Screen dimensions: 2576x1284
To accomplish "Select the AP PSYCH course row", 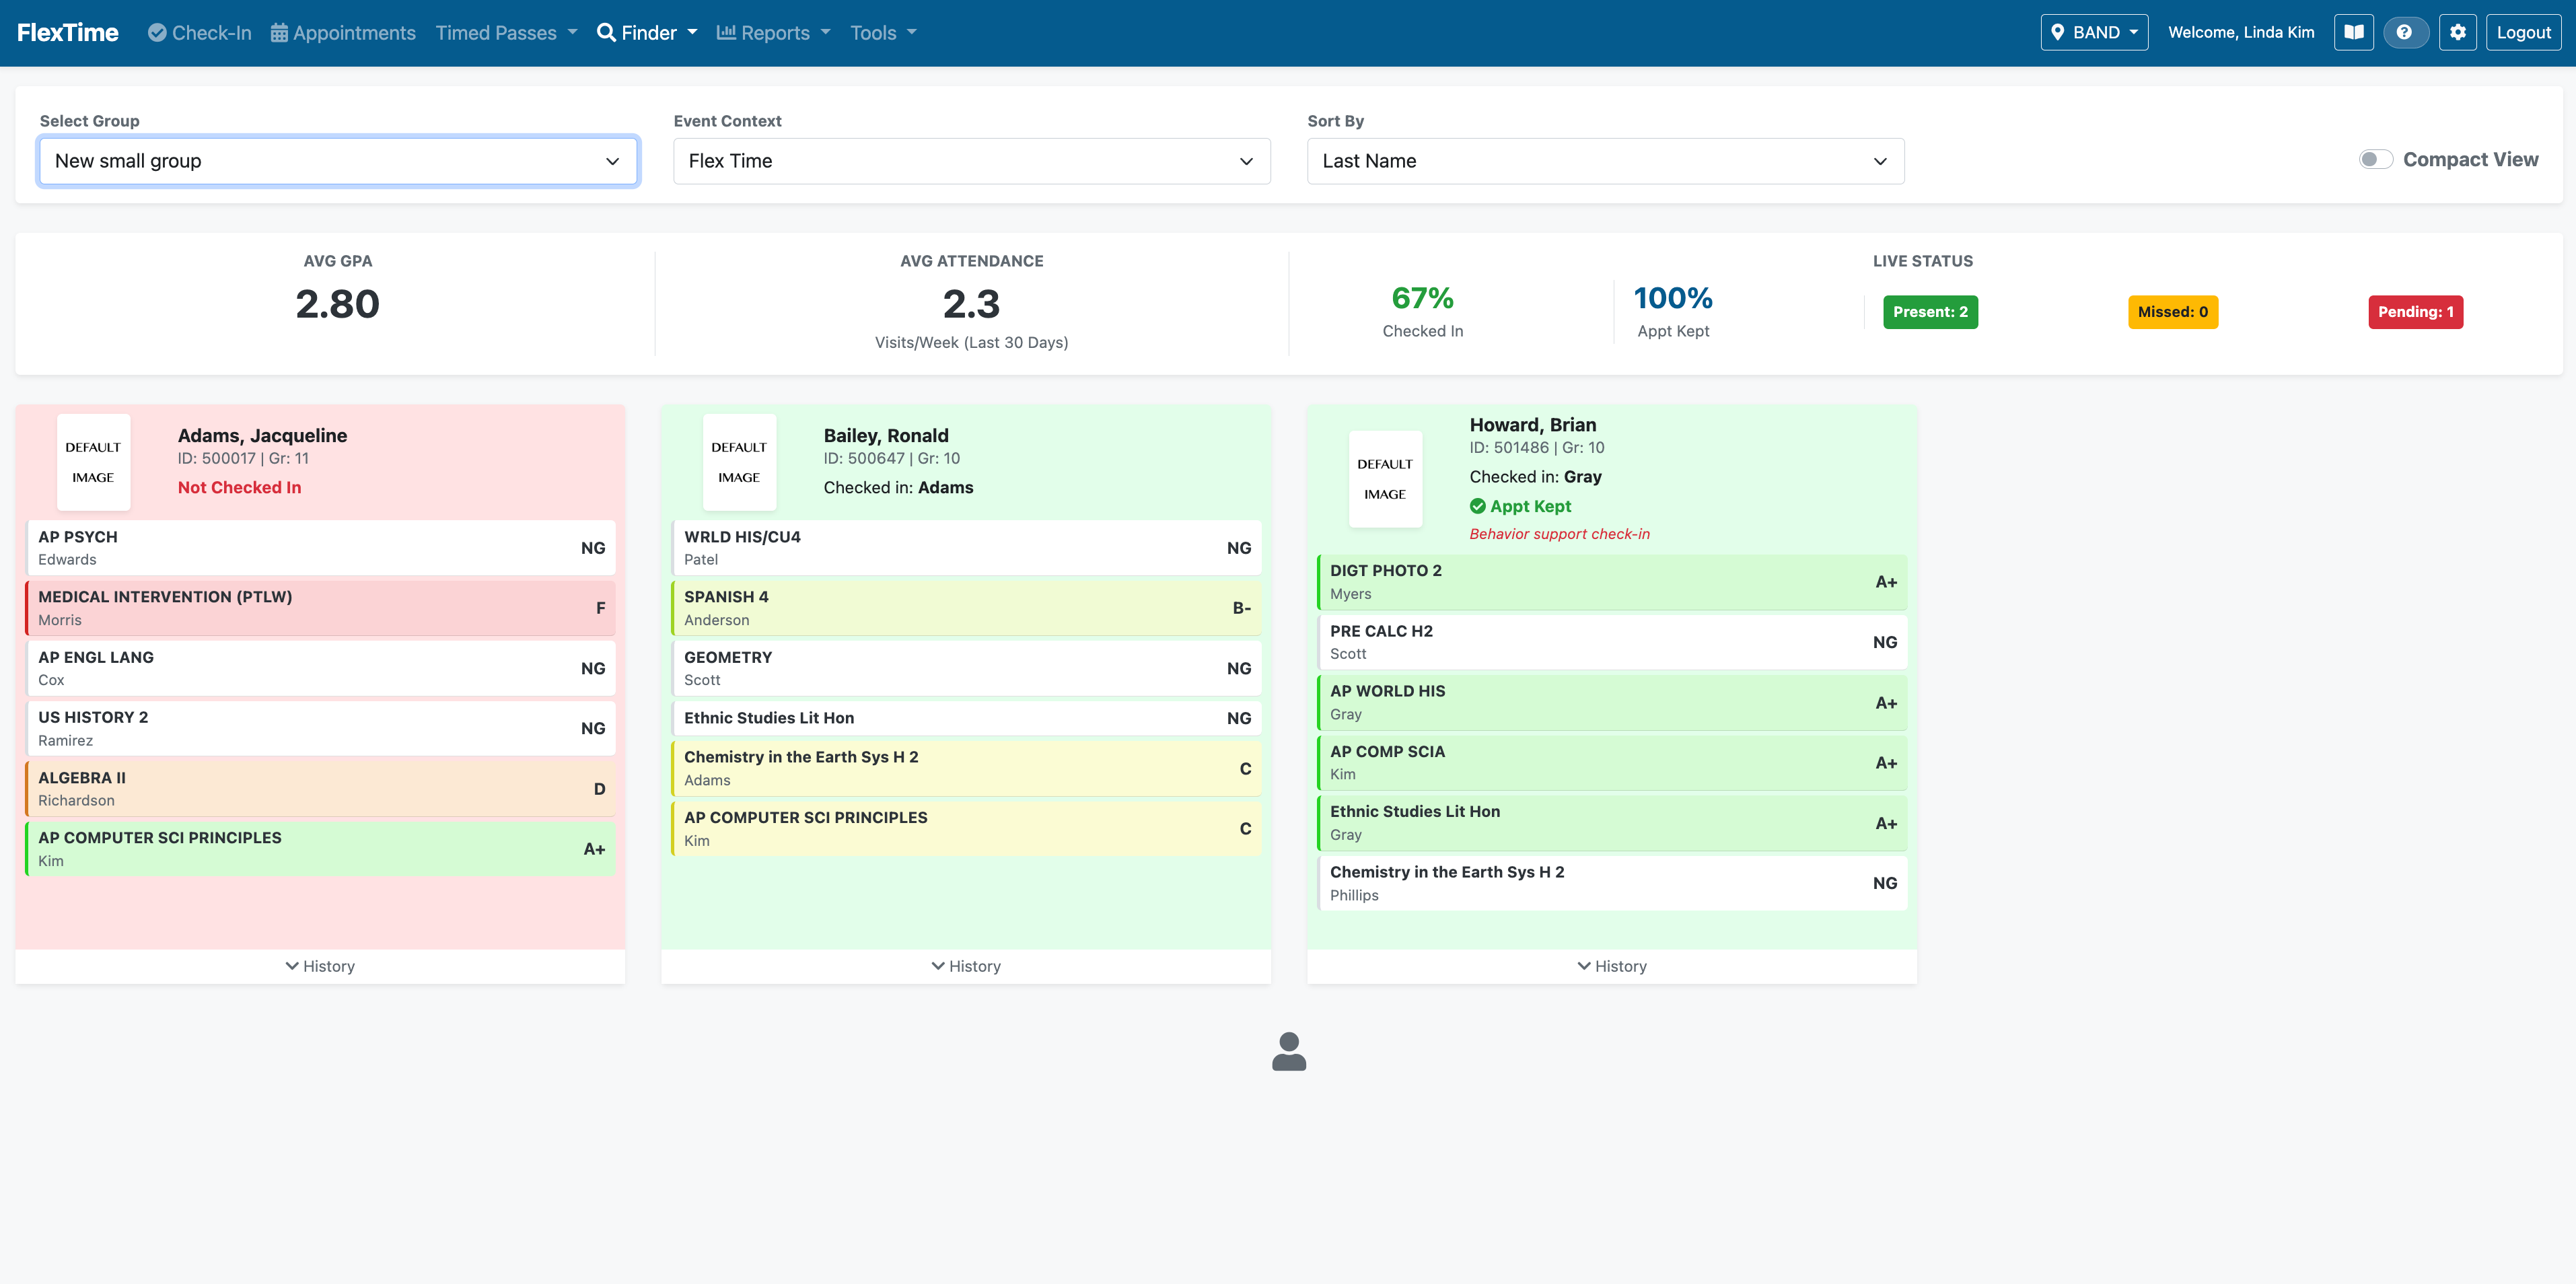I will click(x=320, y=548).
